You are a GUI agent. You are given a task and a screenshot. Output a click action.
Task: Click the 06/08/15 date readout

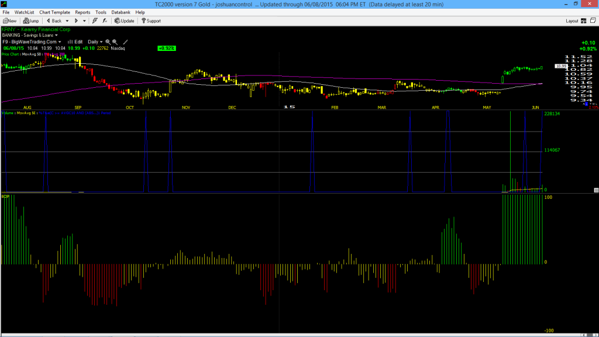[x=14, y=48]
